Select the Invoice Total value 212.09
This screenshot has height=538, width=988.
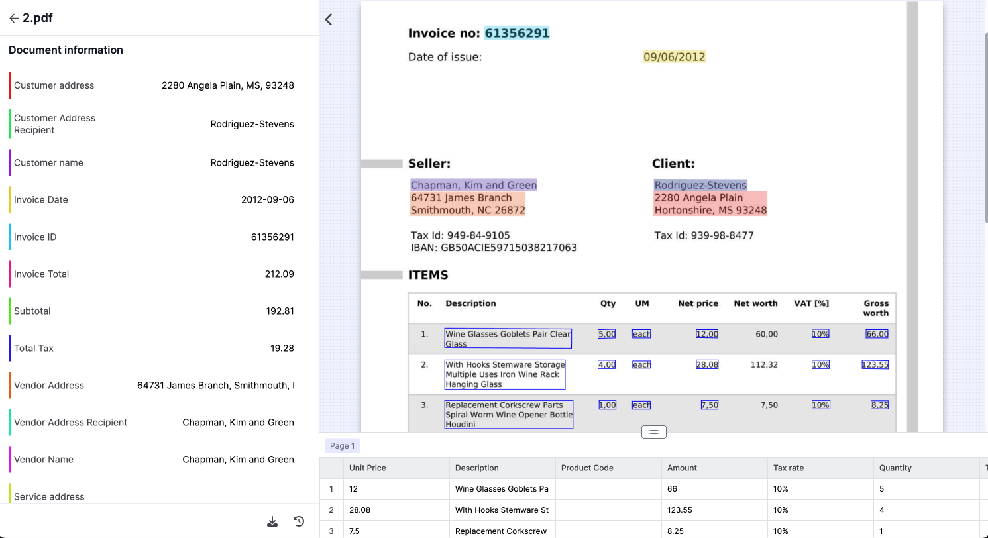pos(278,274)
